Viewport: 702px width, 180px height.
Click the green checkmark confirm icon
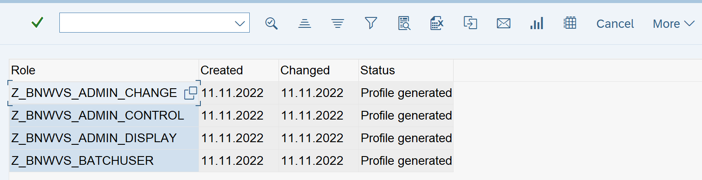click(x=38, y=23)
